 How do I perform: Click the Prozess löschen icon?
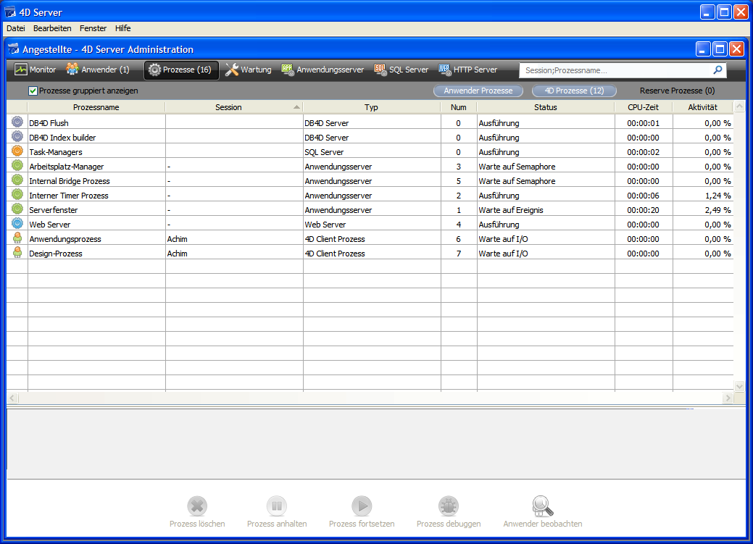coord(197,506)
